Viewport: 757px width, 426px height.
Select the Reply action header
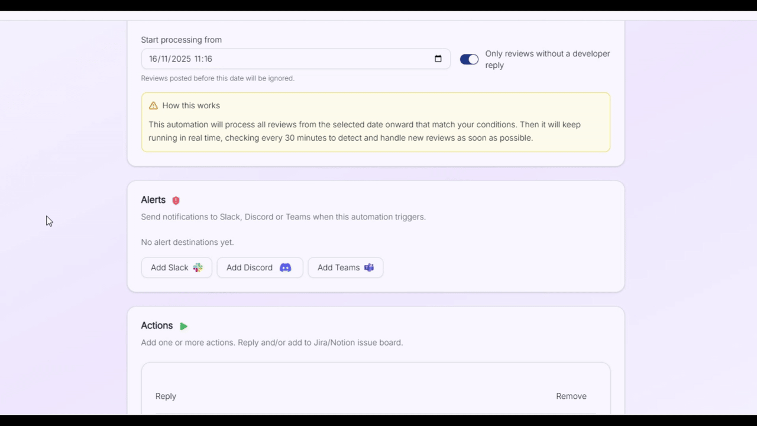[x=166, y=396]
